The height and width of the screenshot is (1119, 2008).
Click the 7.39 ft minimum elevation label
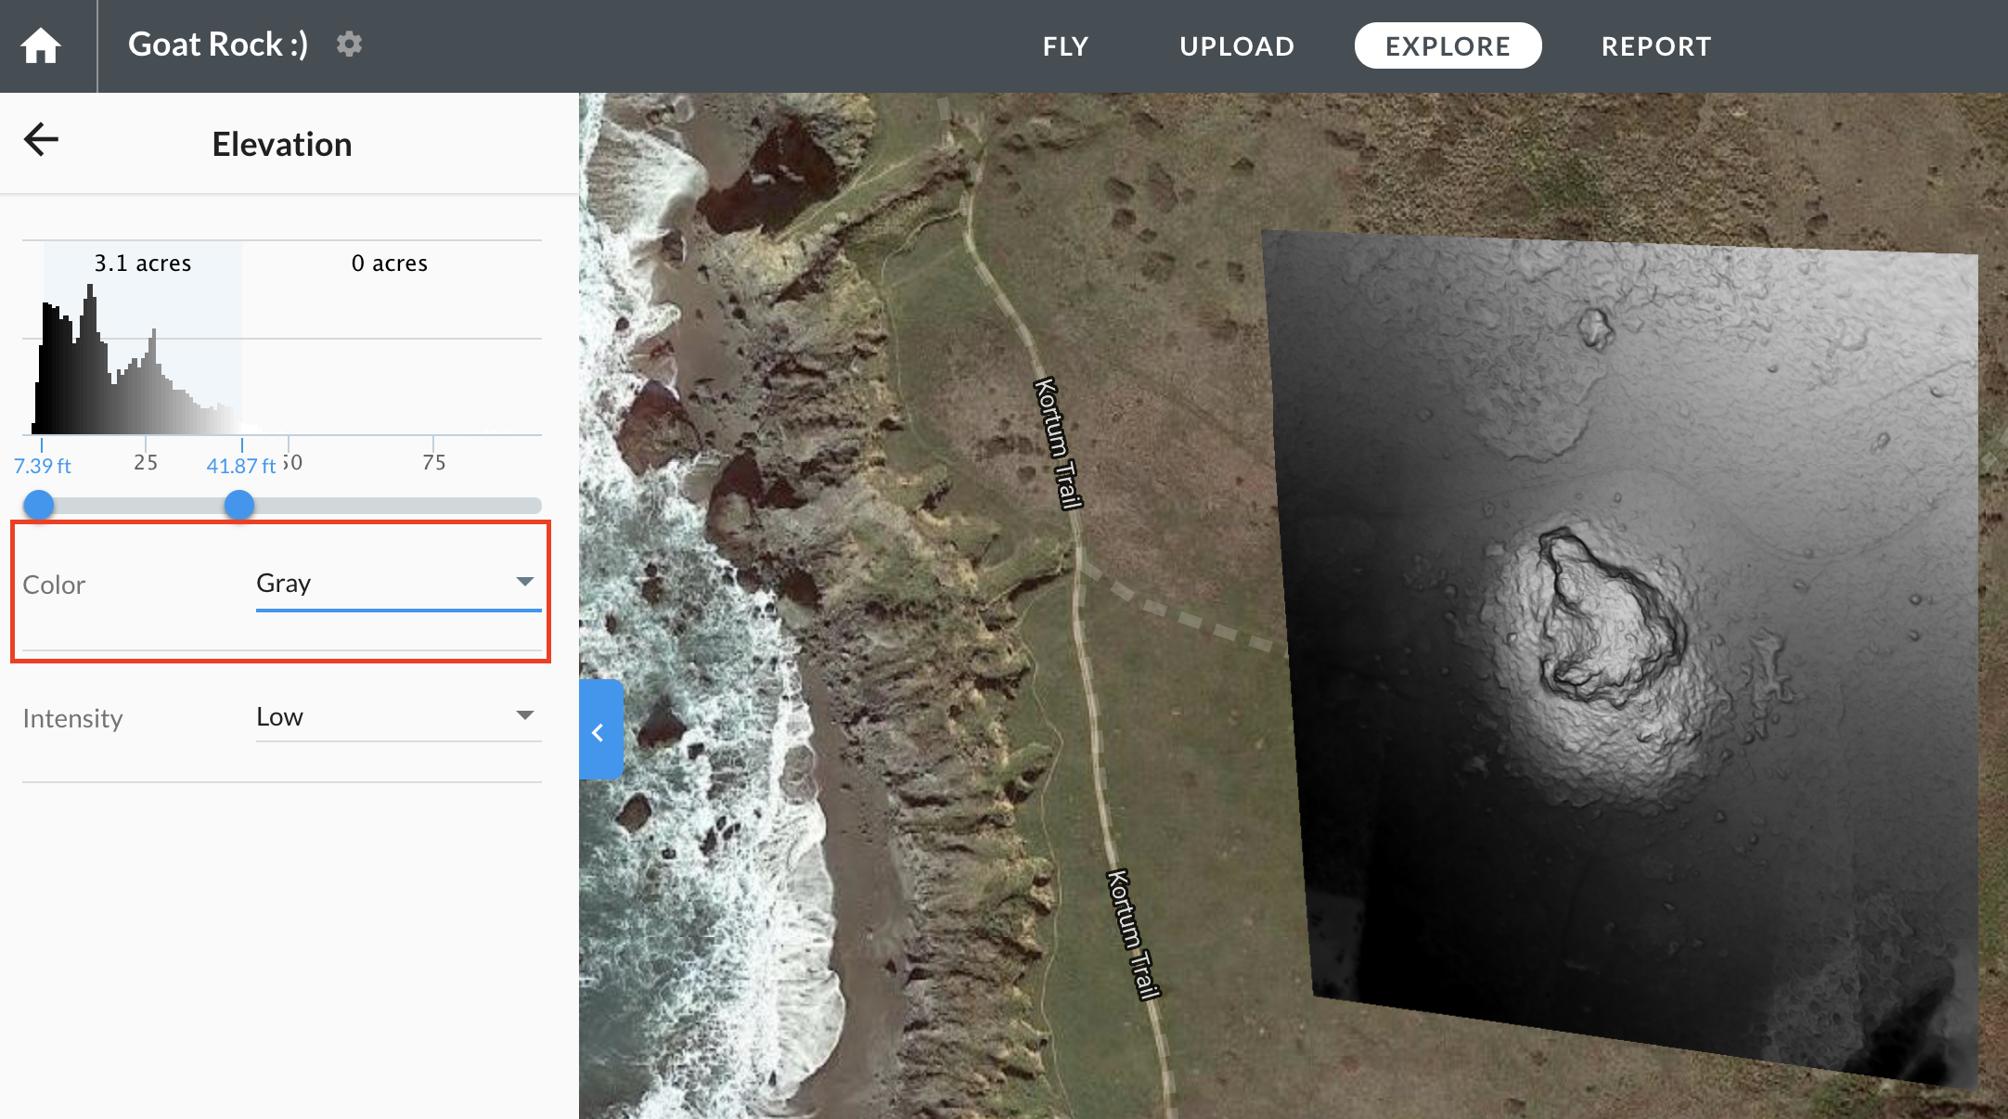point(43,466)
